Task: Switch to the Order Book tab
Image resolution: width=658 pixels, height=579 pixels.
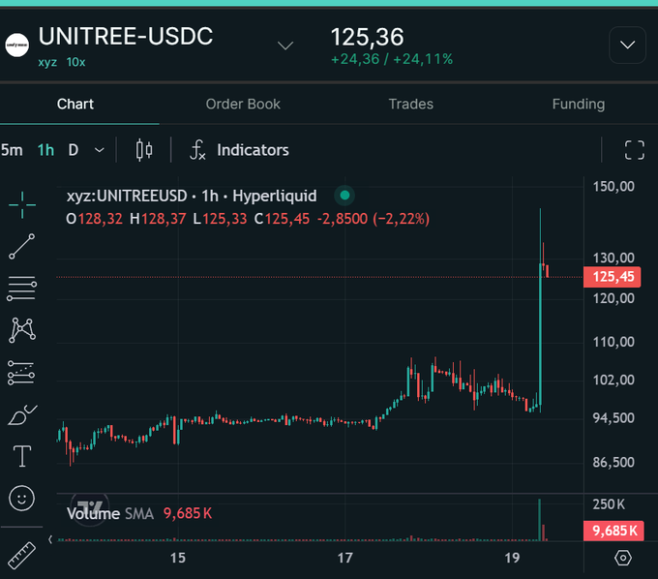Action: pos(243,105)
